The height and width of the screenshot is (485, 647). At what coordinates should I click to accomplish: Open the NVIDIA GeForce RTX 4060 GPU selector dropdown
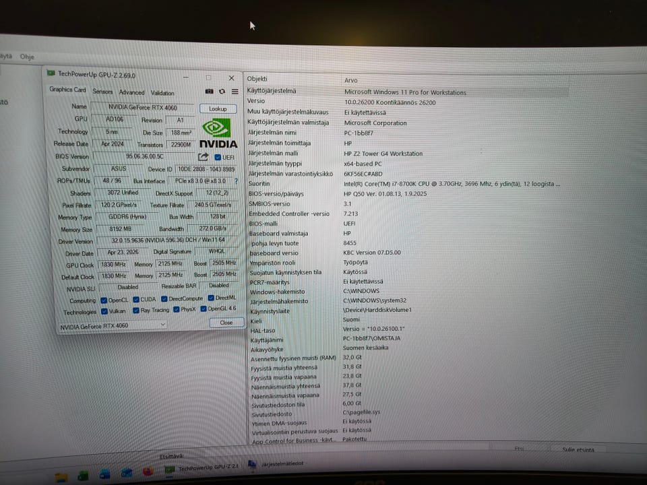pyautogui.click(x=113, y=326)
